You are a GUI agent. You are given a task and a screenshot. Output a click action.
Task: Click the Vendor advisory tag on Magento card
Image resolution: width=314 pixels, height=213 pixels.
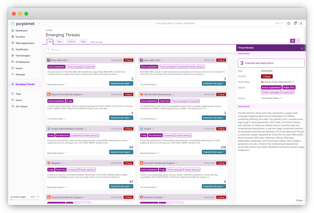(x=88, y=170)
